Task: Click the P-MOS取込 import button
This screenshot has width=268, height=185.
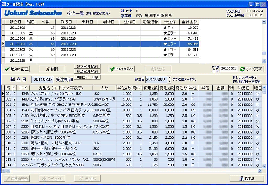Action: click(122, 69)
